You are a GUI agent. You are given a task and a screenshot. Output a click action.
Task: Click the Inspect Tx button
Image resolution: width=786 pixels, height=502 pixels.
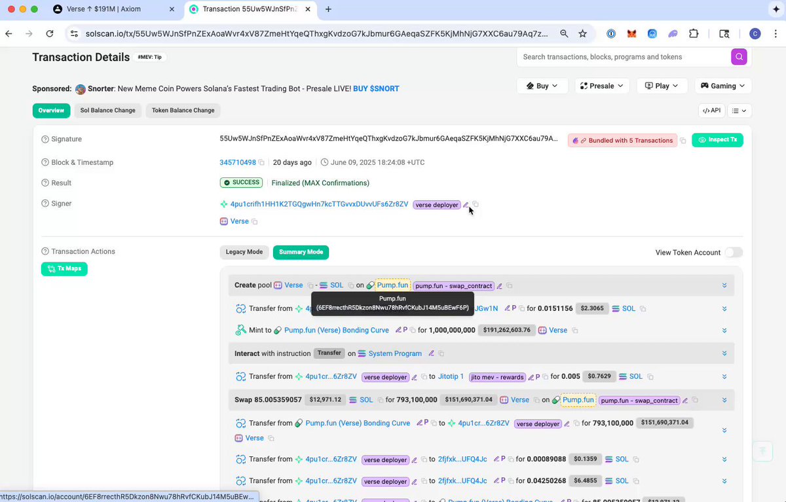[x=717, y=140]
